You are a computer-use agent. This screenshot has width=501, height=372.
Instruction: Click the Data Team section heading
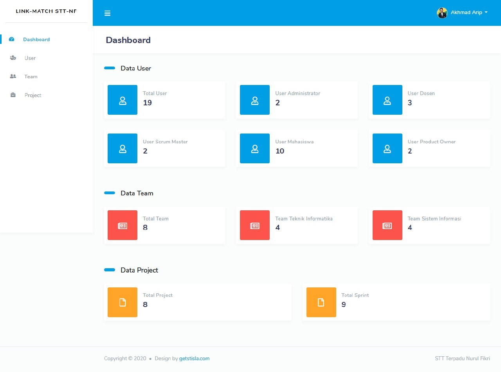(137, 193)
